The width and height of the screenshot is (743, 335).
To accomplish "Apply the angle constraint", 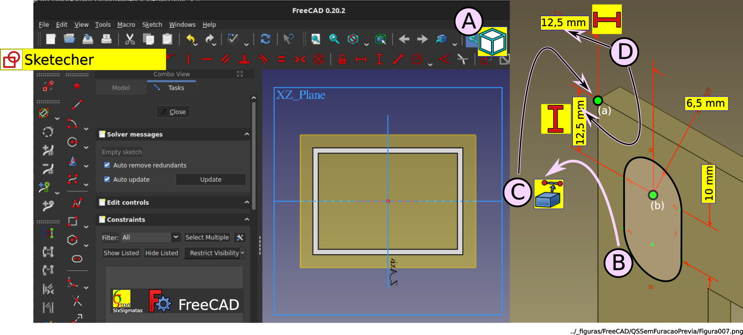I will pos(444,59).
